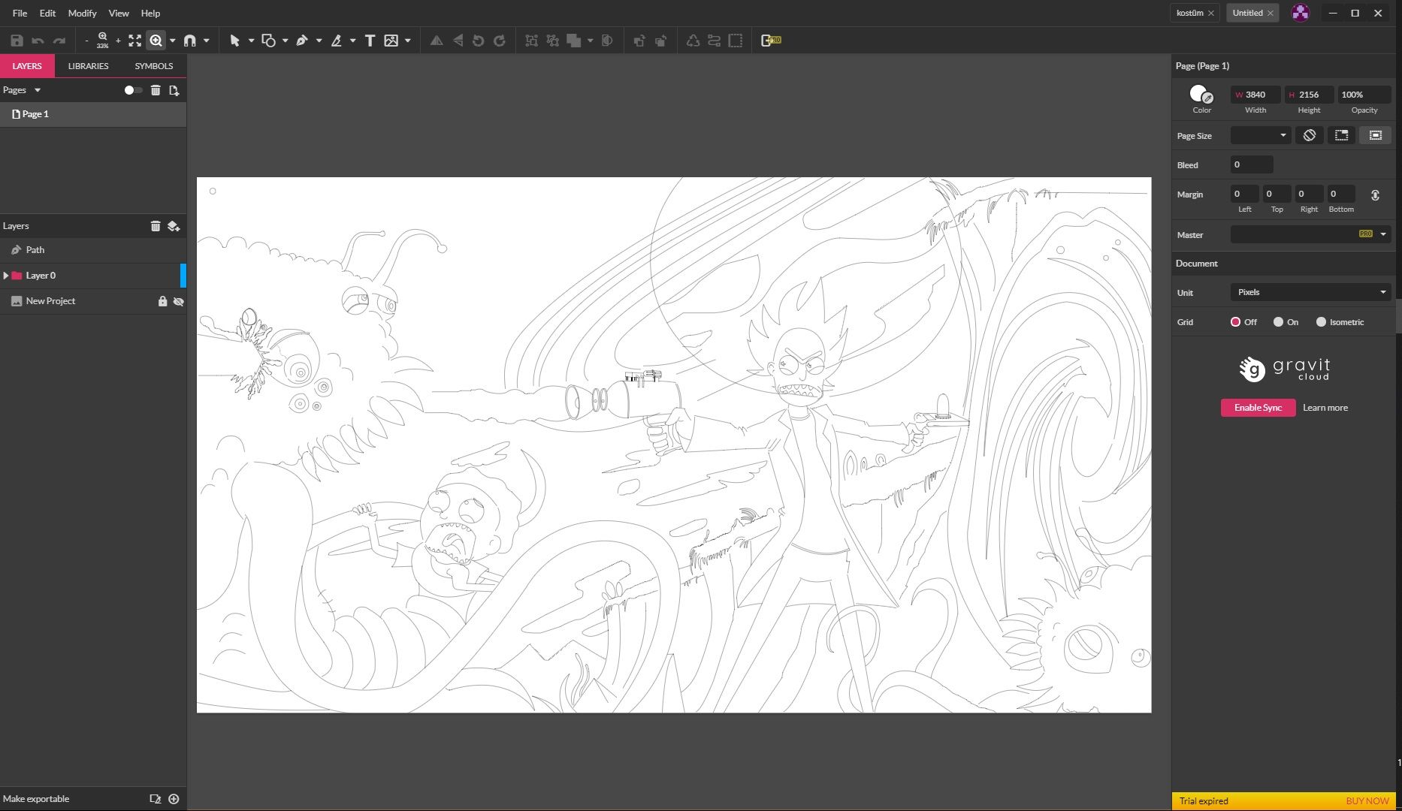Delete layer using Layers trash icon
This screenshot has height=811, width=1402.
(156, 226)
